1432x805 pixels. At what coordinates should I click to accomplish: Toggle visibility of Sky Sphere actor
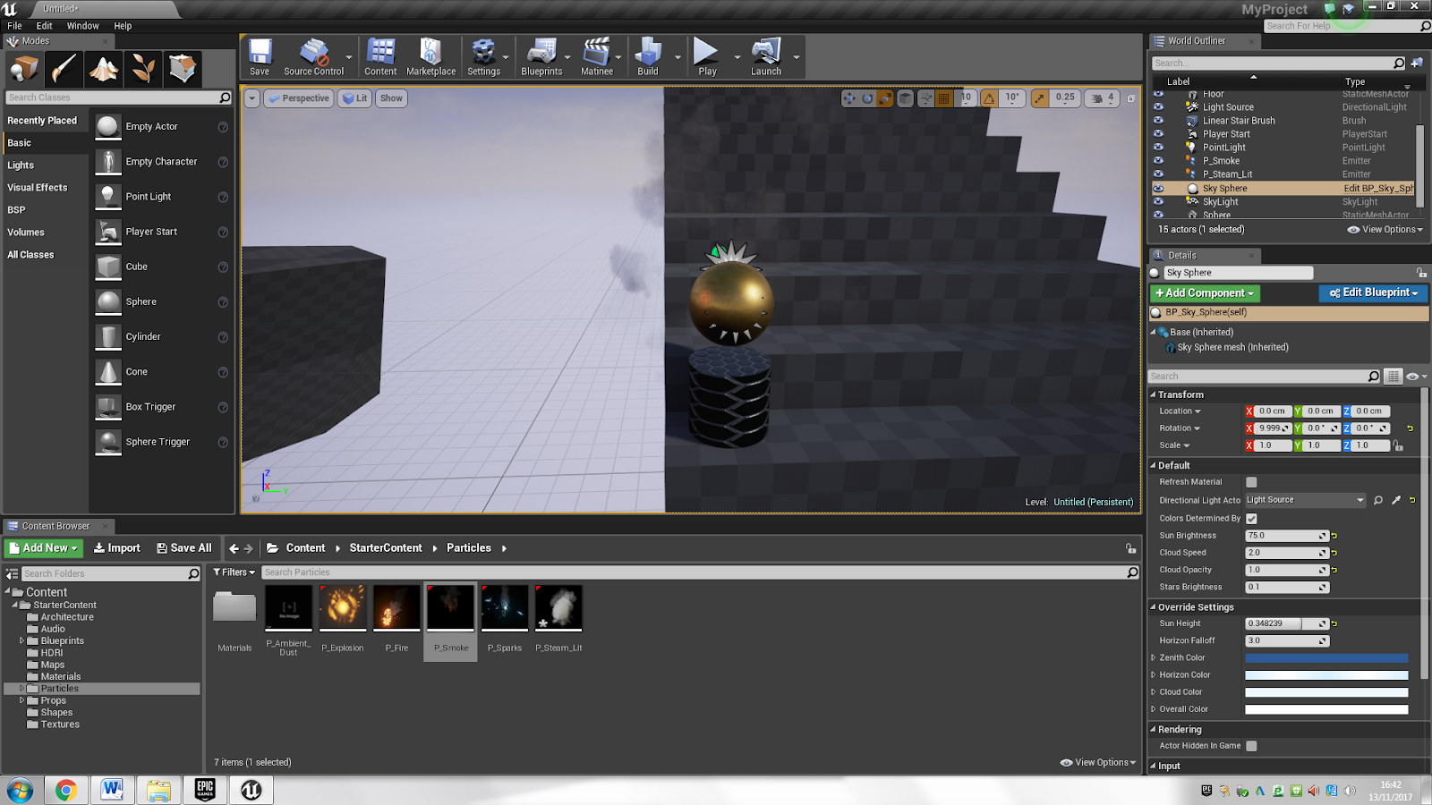[1158, 189]
